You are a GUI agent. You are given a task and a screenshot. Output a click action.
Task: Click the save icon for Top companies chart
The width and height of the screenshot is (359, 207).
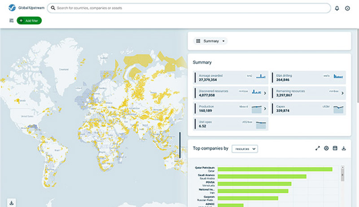pos(335,148)
